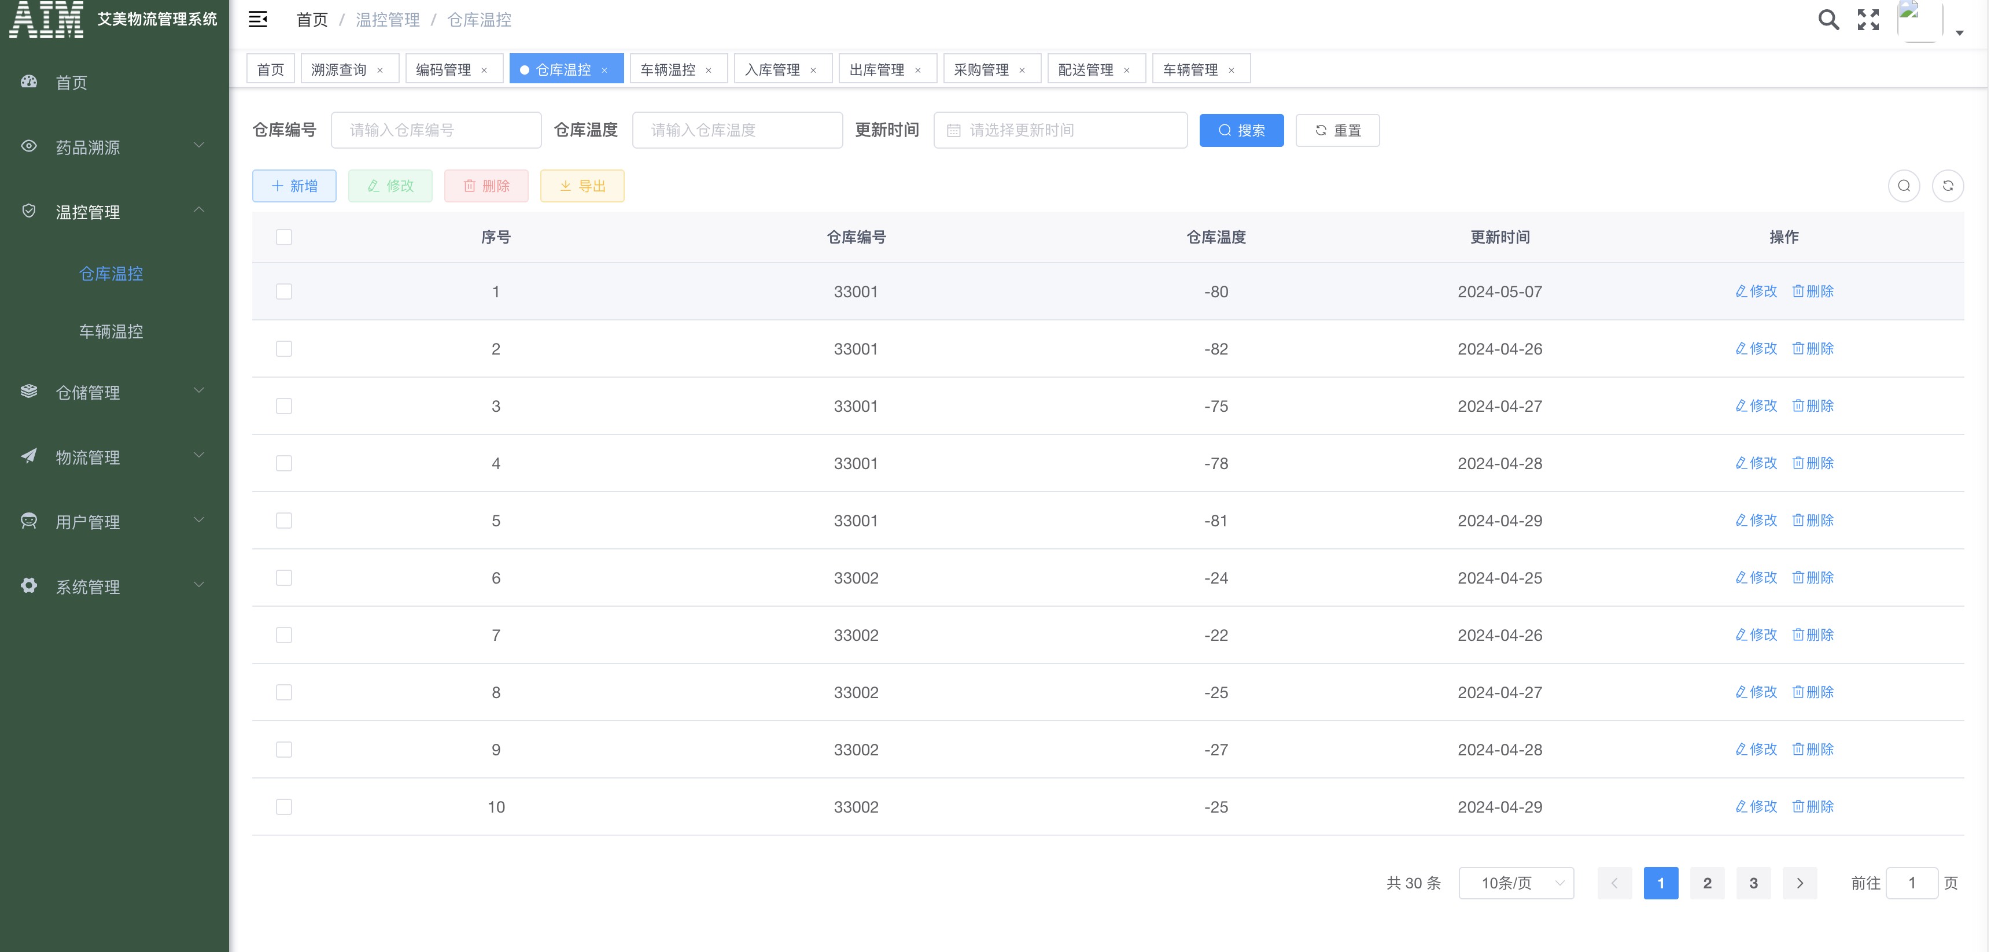Check the checkbox for row 8
1991x952 pixels.
coord(283,692)
